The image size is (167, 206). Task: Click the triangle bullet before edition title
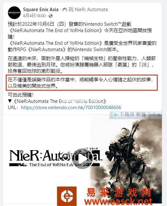[10, 101]
